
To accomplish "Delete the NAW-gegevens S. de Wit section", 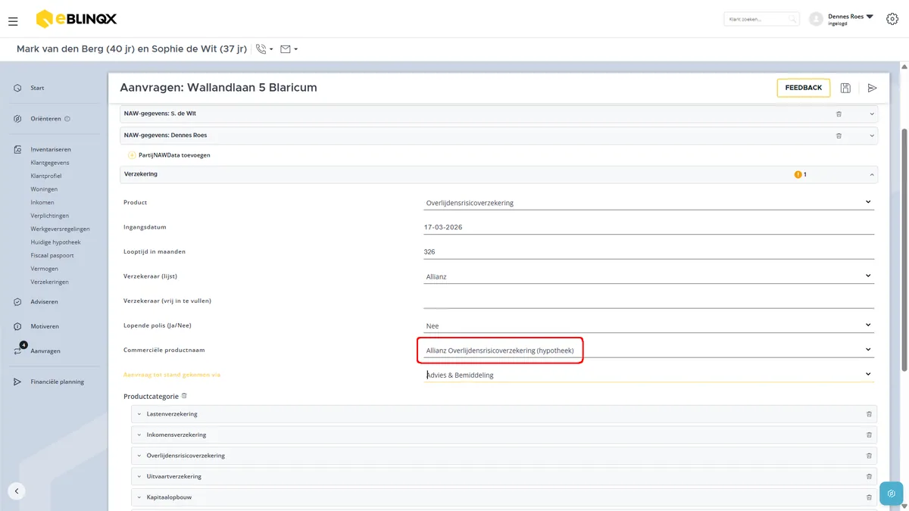I will click(x=839, y=114).
